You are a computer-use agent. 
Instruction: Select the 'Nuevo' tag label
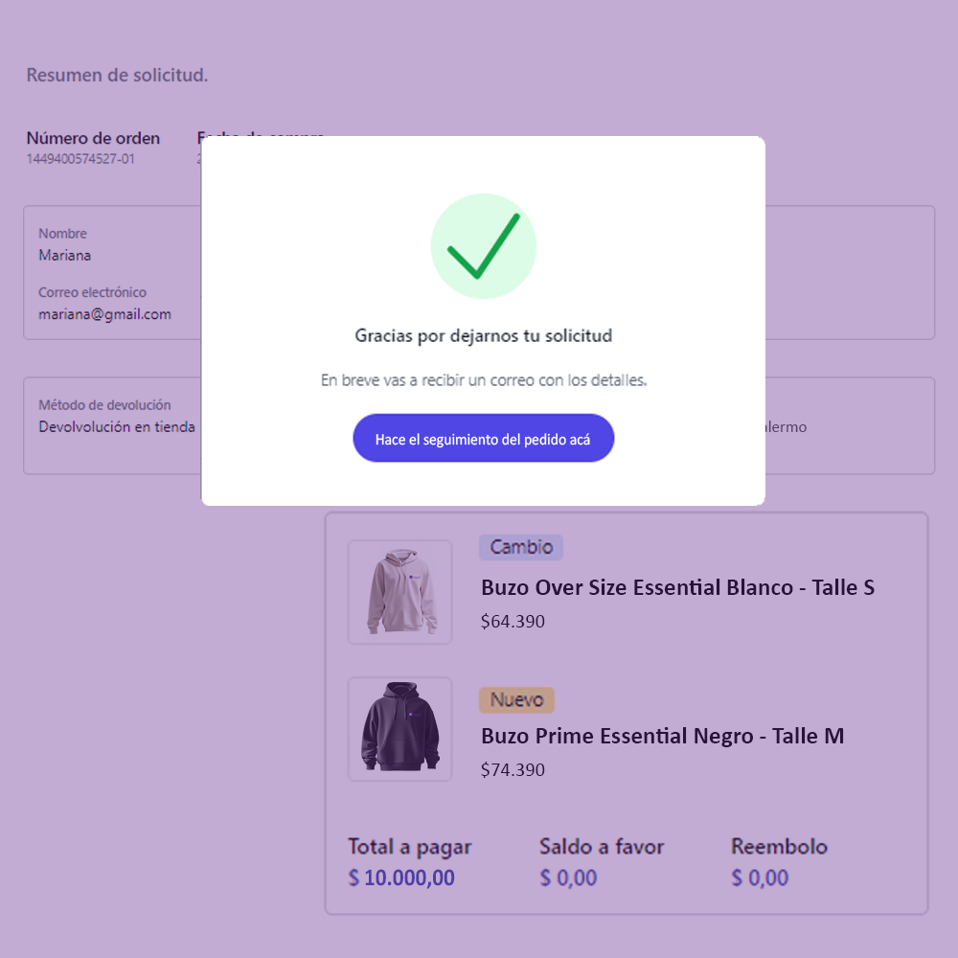(x=516, y=699)
